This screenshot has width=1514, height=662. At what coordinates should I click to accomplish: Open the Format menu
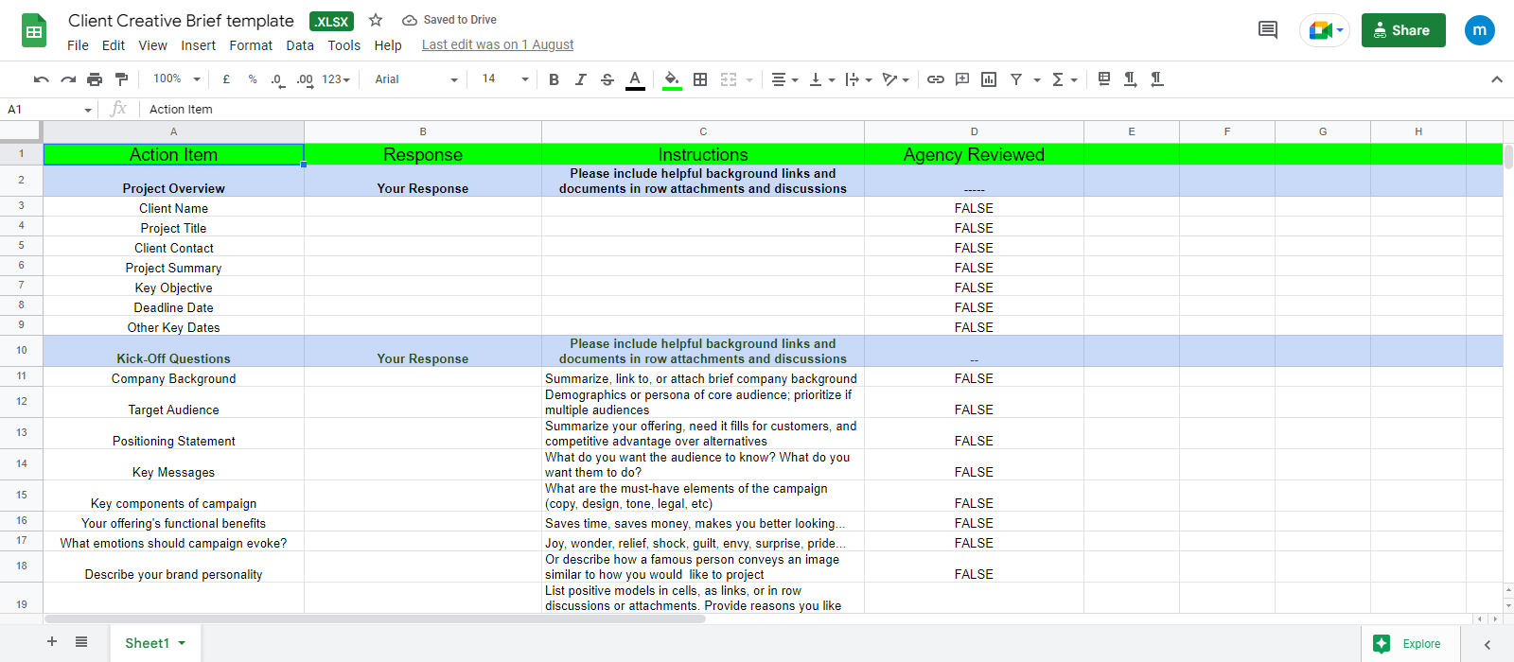click(251, 45)
